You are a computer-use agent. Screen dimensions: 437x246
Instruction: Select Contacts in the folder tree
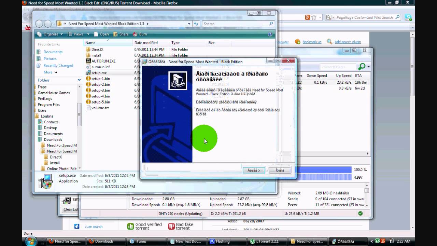pos(51,122)
